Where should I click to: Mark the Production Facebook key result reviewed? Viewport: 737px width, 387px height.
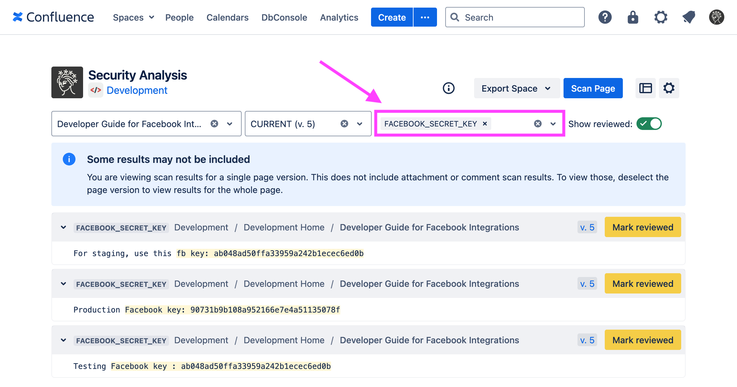click(643, 283)
